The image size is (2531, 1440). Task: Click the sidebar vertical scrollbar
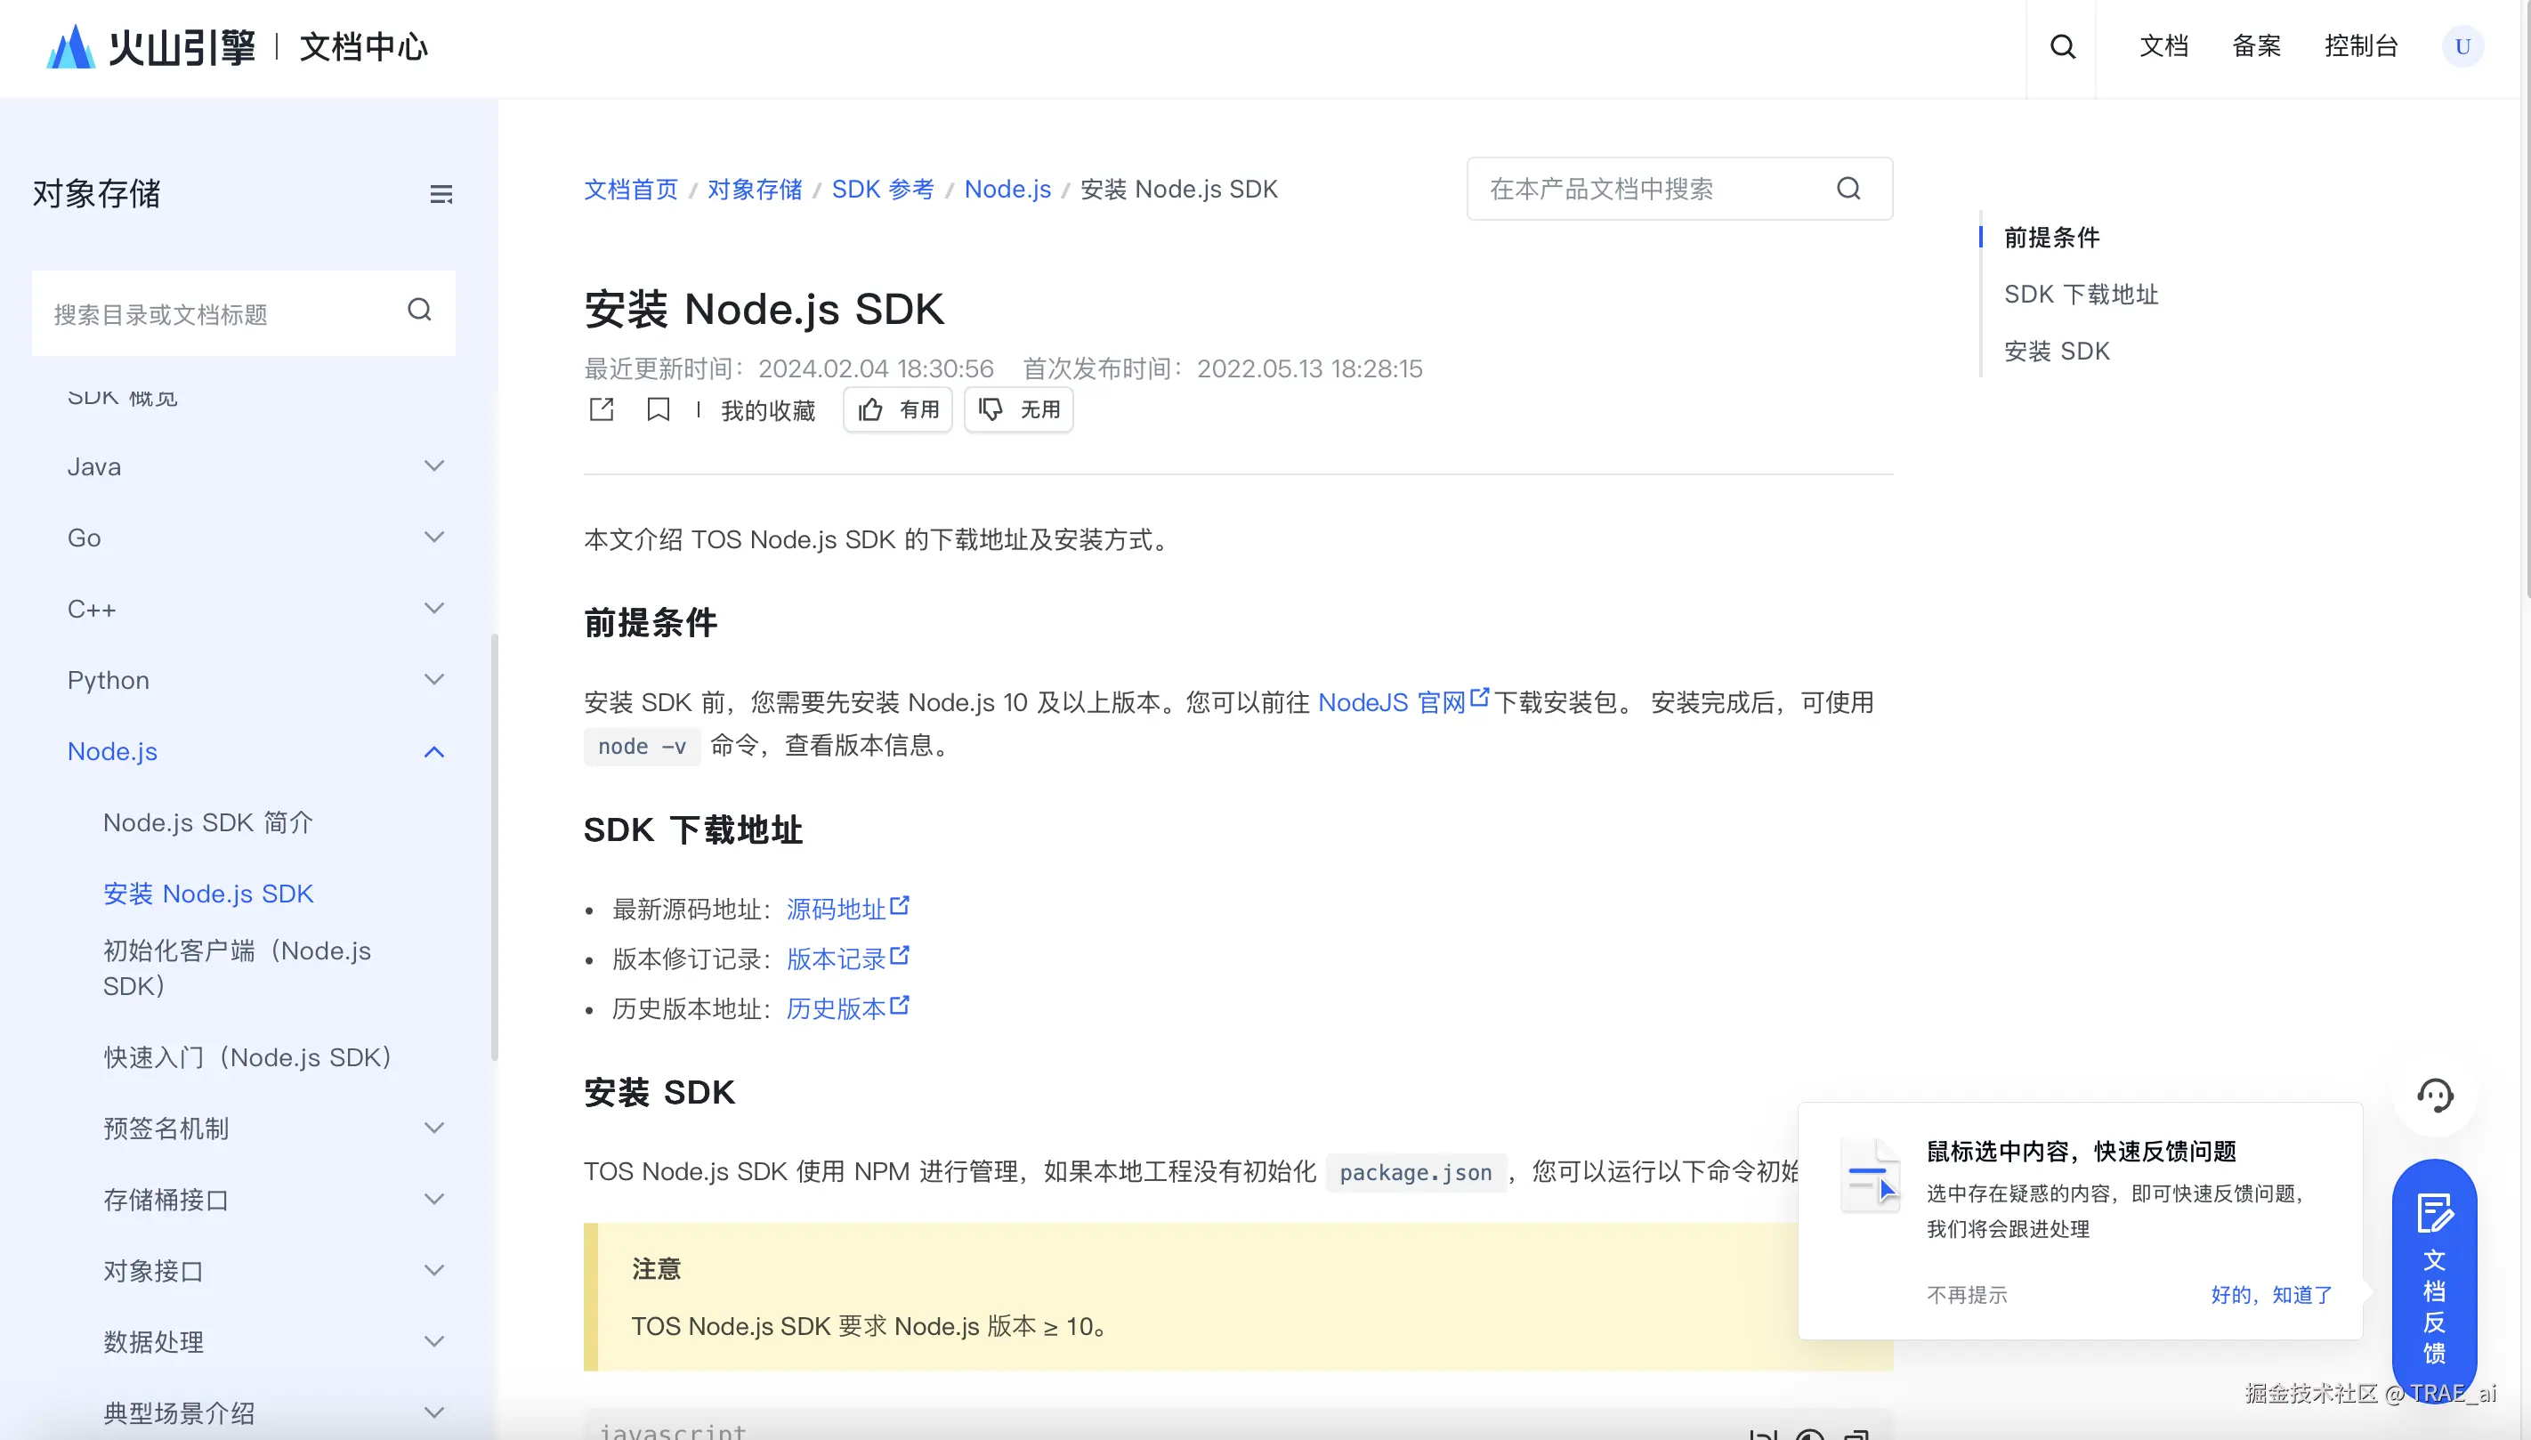494,845
